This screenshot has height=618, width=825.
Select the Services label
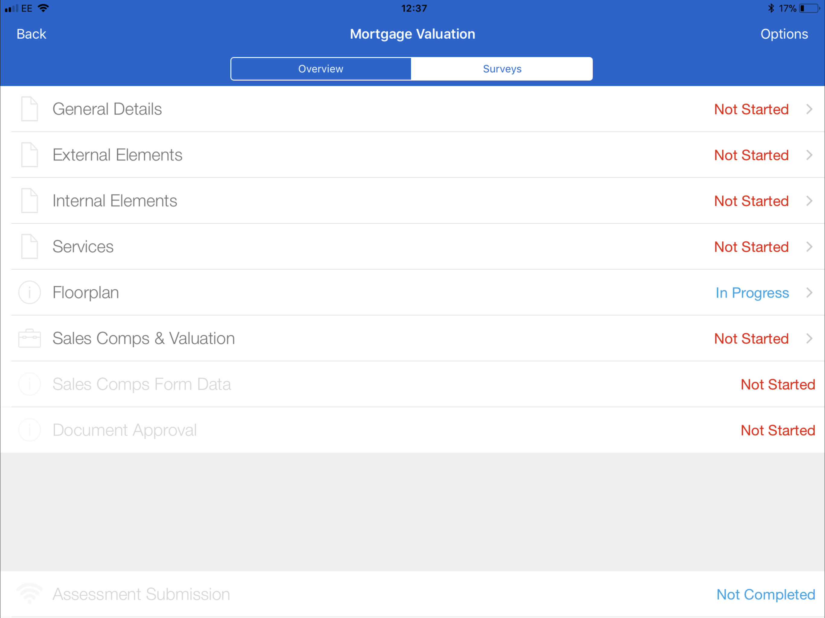pyautogui.click(x=83, y=247)
